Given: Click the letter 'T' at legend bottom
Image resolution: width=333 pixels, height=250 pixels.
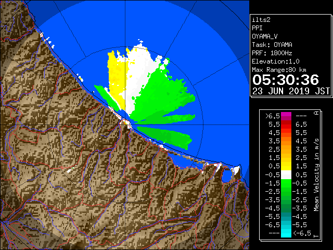Looking at the screenshot, I should coord(316,236).
